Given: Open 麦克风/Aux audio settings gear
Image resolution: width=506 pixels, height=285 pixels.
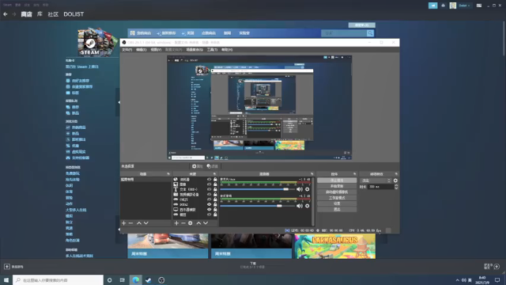Looking at the screenshot, I should tap(308, 189).
